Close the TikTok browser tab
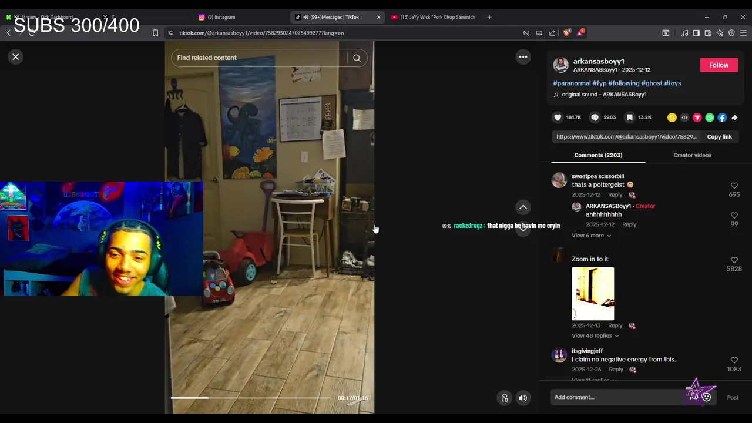Viewport: 752px width, 423px height. pyautogui.click(x=378, y=17)
